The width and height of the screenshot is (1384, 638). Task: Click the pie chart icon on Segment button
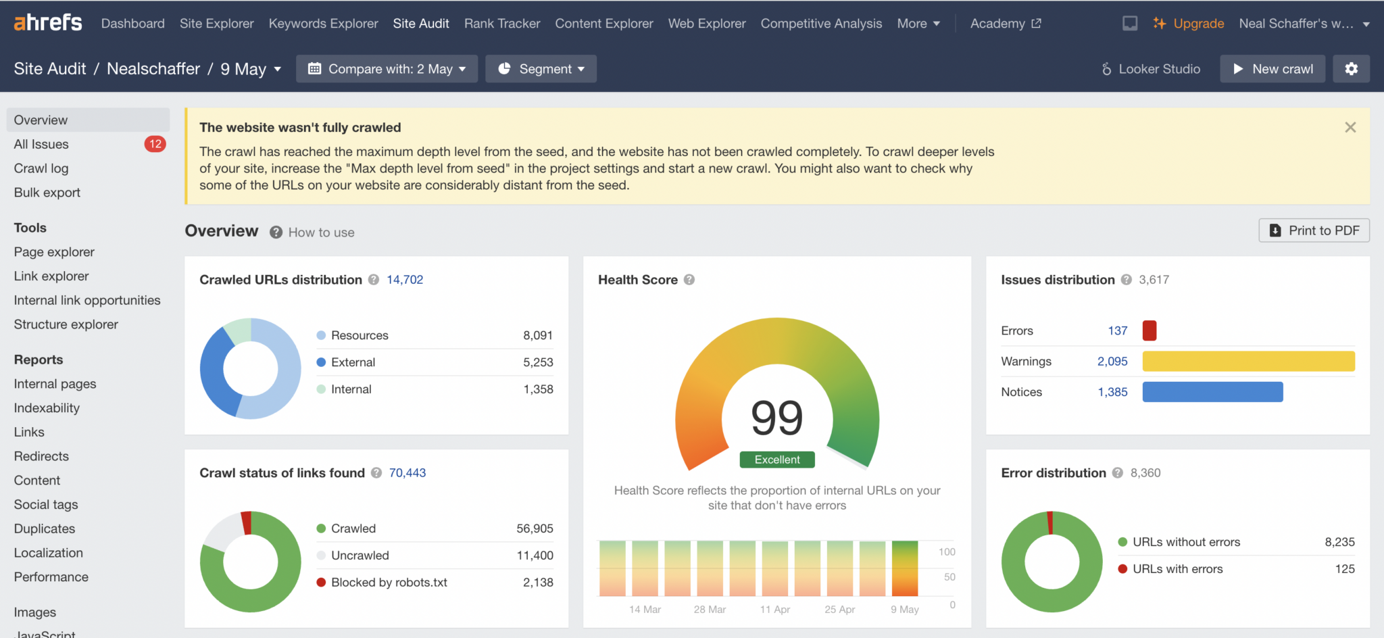(x=505, y=68)
